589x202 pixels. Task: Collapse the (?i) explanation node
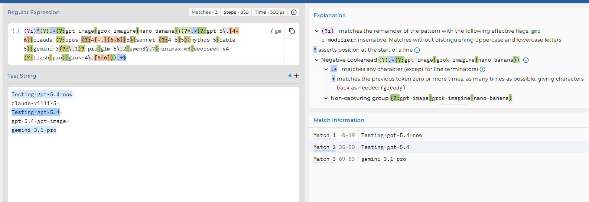click(x=317, y=31)
